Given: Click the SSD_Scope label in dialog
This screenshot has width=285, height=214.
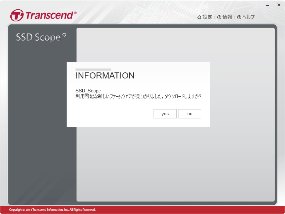Looking at the screenshot, I should tap(88, 91).
